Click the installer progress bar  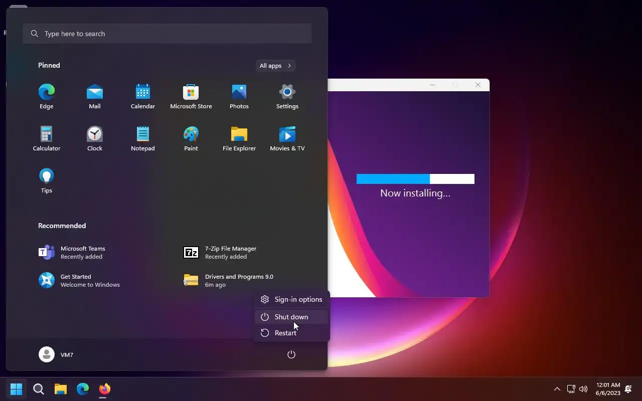[x=415, y=179]
